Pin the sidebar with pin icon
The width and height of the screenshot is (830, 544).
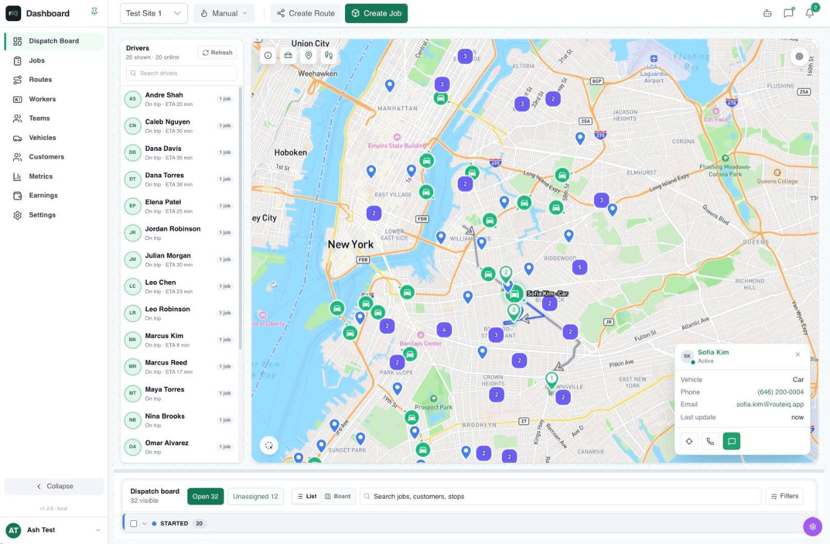(94, 12)
